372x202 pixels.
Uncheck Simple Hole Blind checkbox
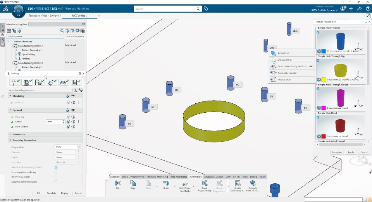(318, 117)
